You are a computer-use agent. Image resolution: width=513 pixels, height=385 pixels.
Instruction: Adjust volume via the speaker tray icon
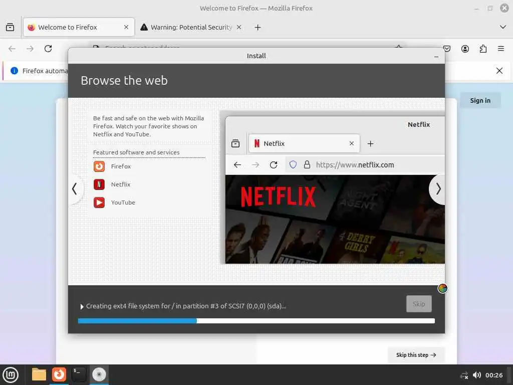tap(477, 375)
